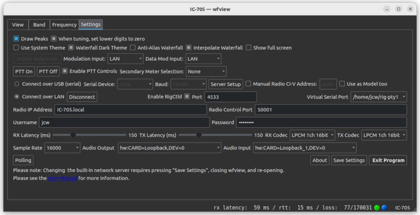
Task: Open the Audio Input device dropdown
Action: coord(305,148)
